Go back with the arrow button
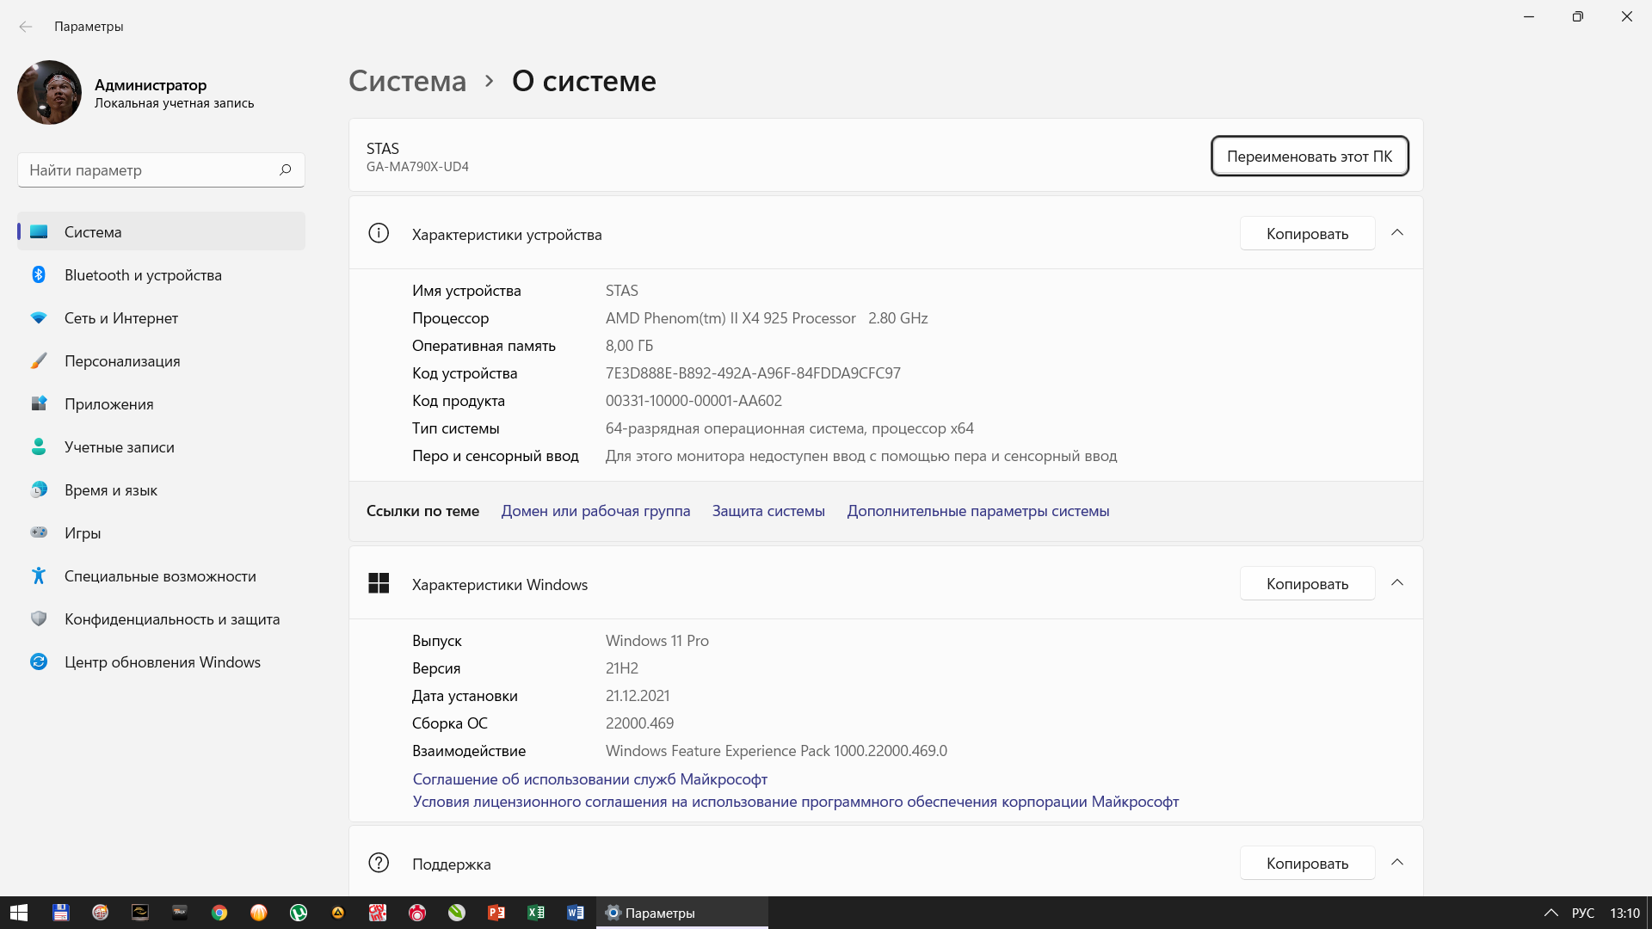This screenshot has width=1652, height=929. pos(26,27)
